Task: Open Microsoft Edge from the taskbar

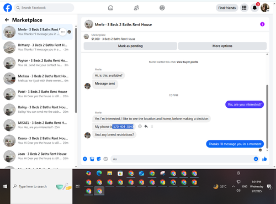Action: point(99,173)
